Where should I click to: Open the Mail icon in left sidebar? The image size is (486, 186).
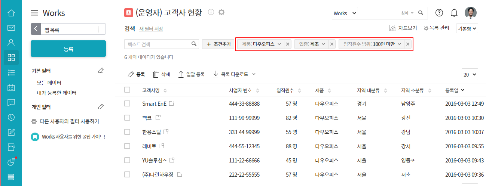pyautogui.click(x=11, y=28)
